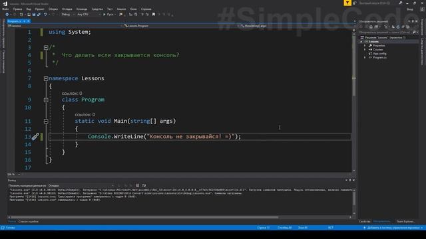Select App.config in Solution Explorer
The height and width of the screenshot is (239, 426).
379,54
